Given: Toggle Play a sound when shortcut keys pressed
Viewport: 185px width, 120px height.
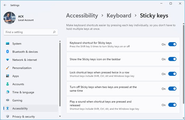Looking at the screenshot, I should pyautogui.click(x=172, y=105).
